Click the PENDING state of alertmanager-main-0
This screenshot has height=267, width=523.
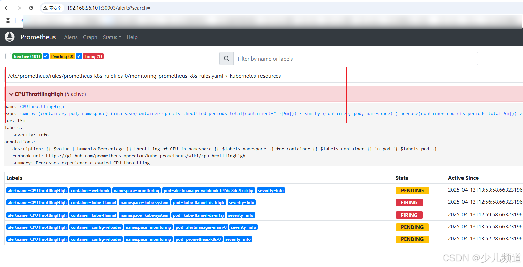(412, 227)
